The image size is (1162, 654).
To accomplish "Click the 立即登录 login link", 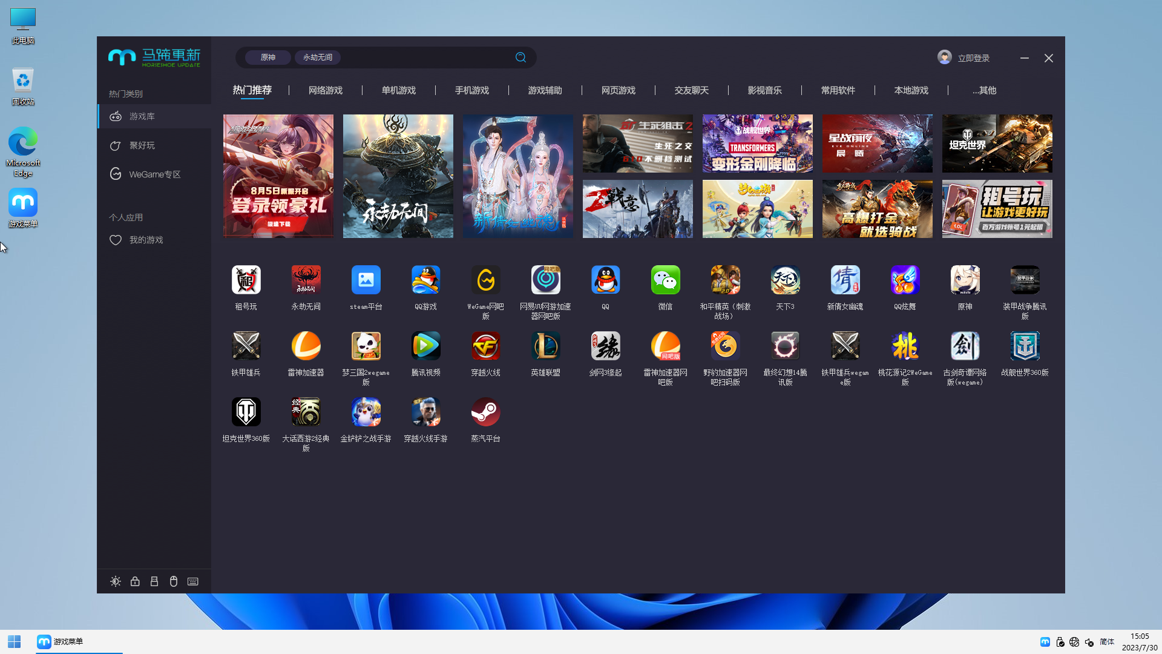I will coord(973,58).
